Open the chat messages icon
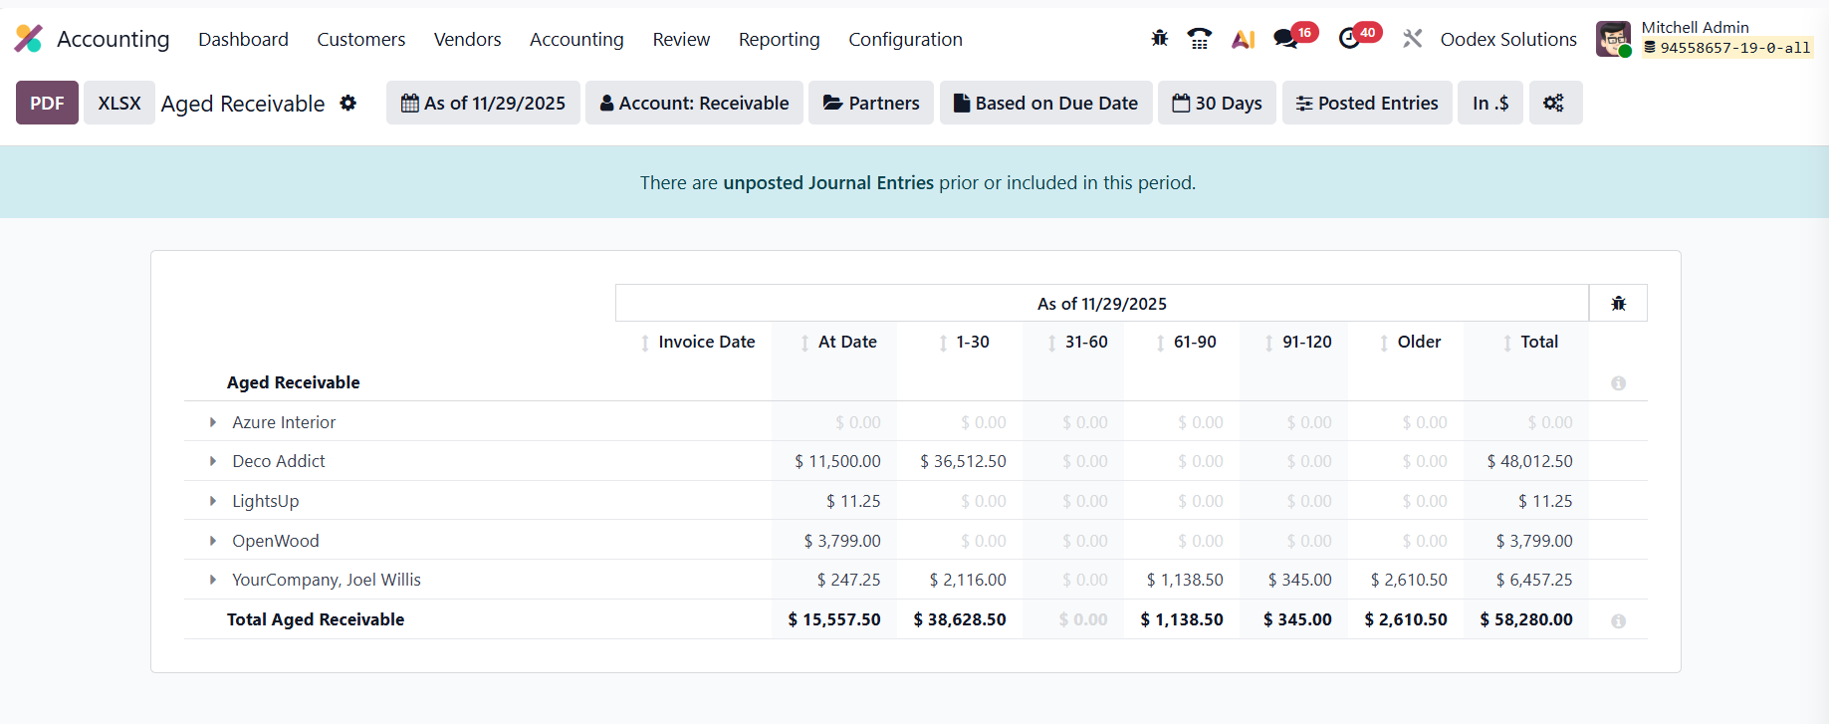 click(1286, 39)
